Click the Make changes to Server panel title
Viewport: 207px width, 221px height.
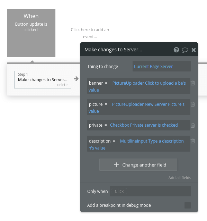pyautogui.click(x=113, y=50)
